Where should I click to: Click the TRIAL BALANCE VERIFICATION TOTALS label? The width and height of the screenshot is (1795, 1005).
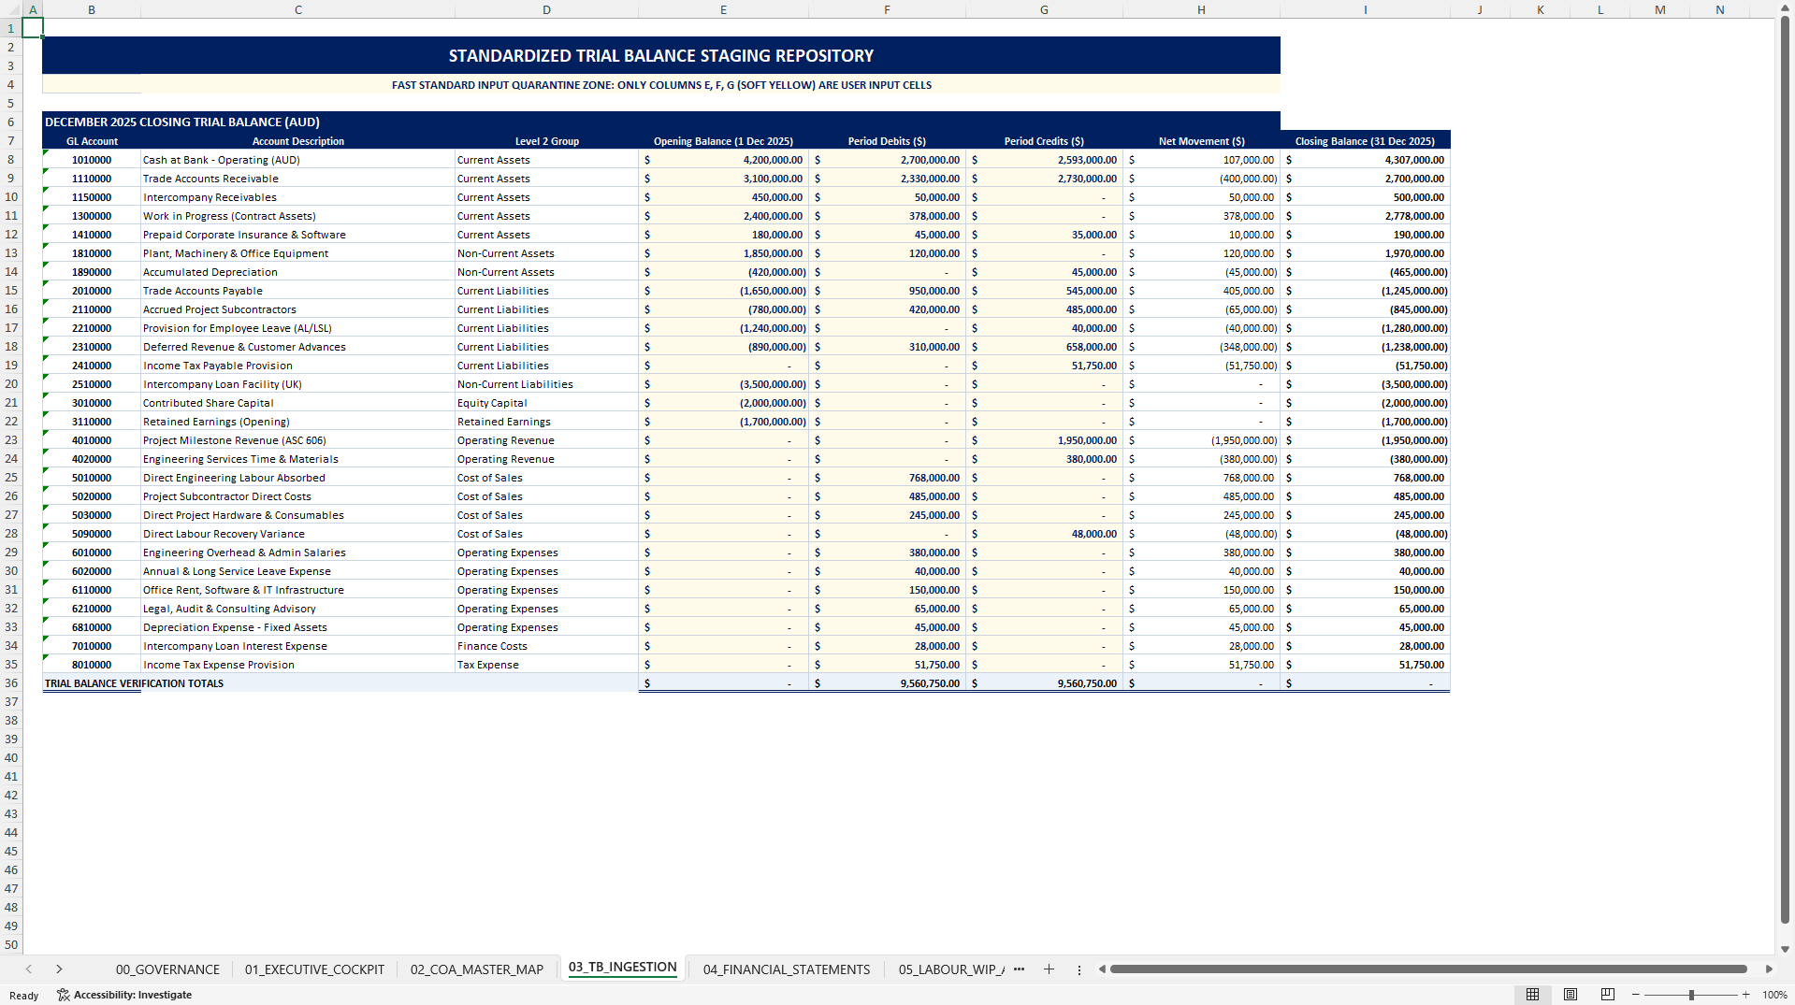click(134, 683)
